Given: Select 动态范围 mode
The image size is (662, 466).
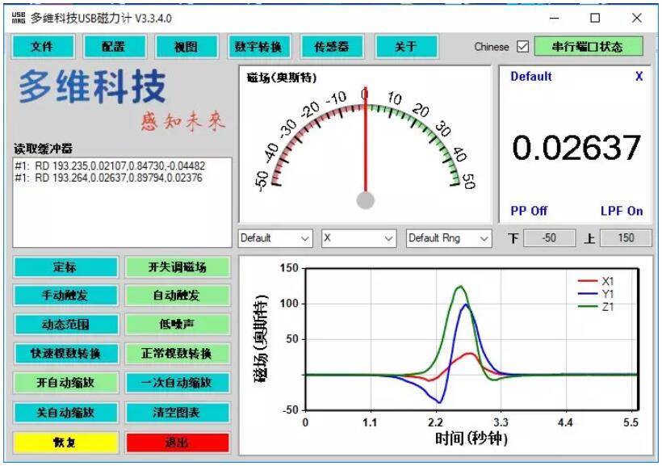Looking at the screenshot, I should pos(66,325).
